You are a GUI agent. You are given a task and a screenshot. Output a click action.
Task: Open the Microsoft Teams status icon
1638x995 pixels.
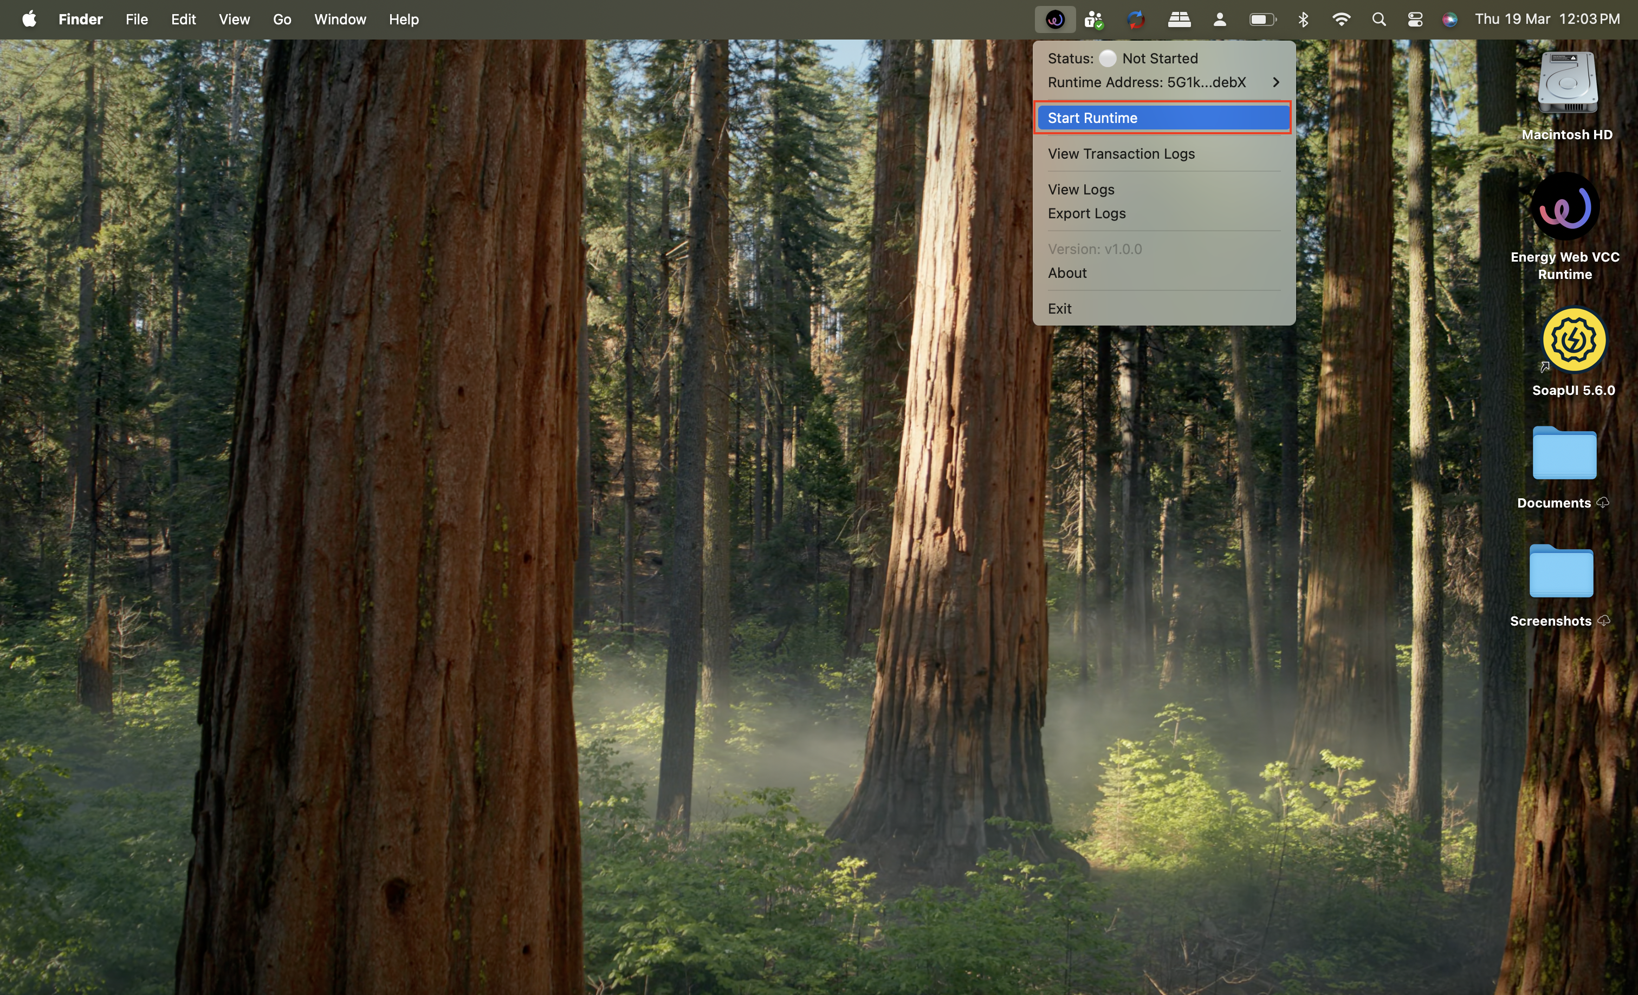1093,19
